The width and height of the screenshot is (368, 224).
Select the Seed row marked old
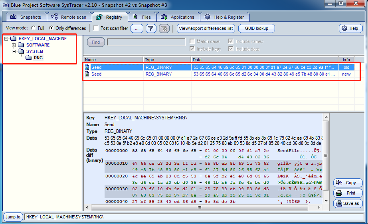coord(219,67)
